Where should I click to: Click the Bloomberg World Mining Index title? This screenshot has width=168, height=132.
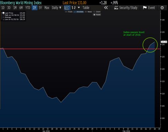point(21,3)
